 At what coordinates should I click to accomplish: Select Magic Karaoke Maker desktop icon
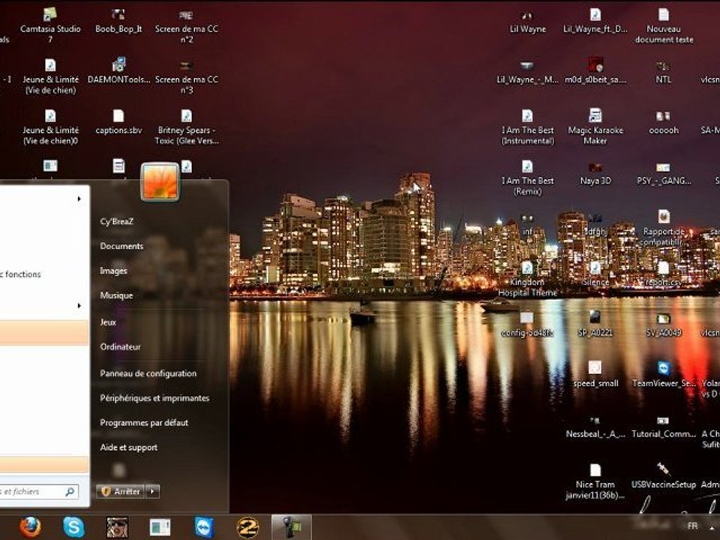pos(595,116)
